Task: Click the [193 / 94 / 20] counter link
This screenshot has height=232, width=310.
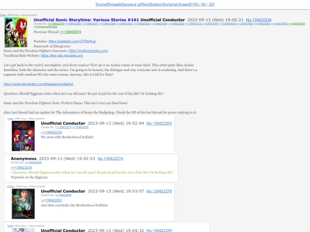Action: pyautogui.click(x=203, y=5)
